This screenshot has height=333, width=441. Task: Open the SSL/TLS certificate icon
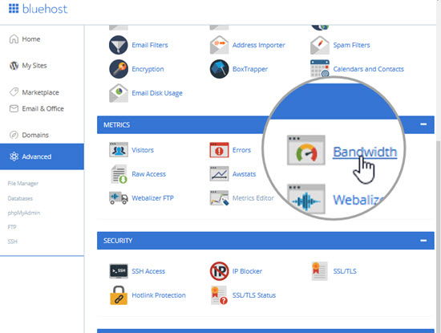tap(320, 270)
